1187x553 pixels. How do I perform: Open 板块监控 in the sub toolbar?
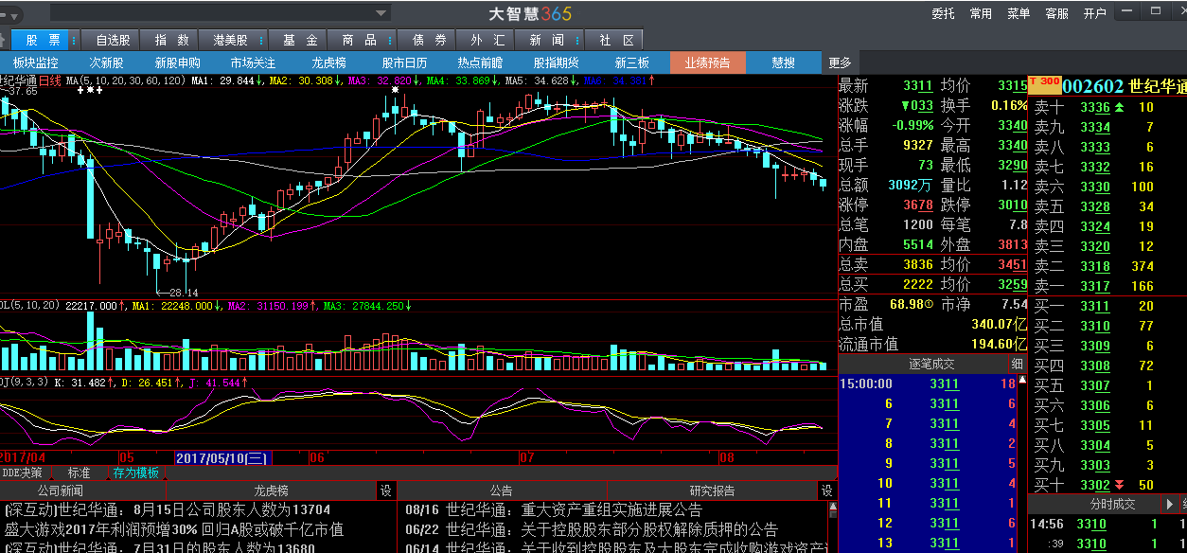click(x=35, y=62)
